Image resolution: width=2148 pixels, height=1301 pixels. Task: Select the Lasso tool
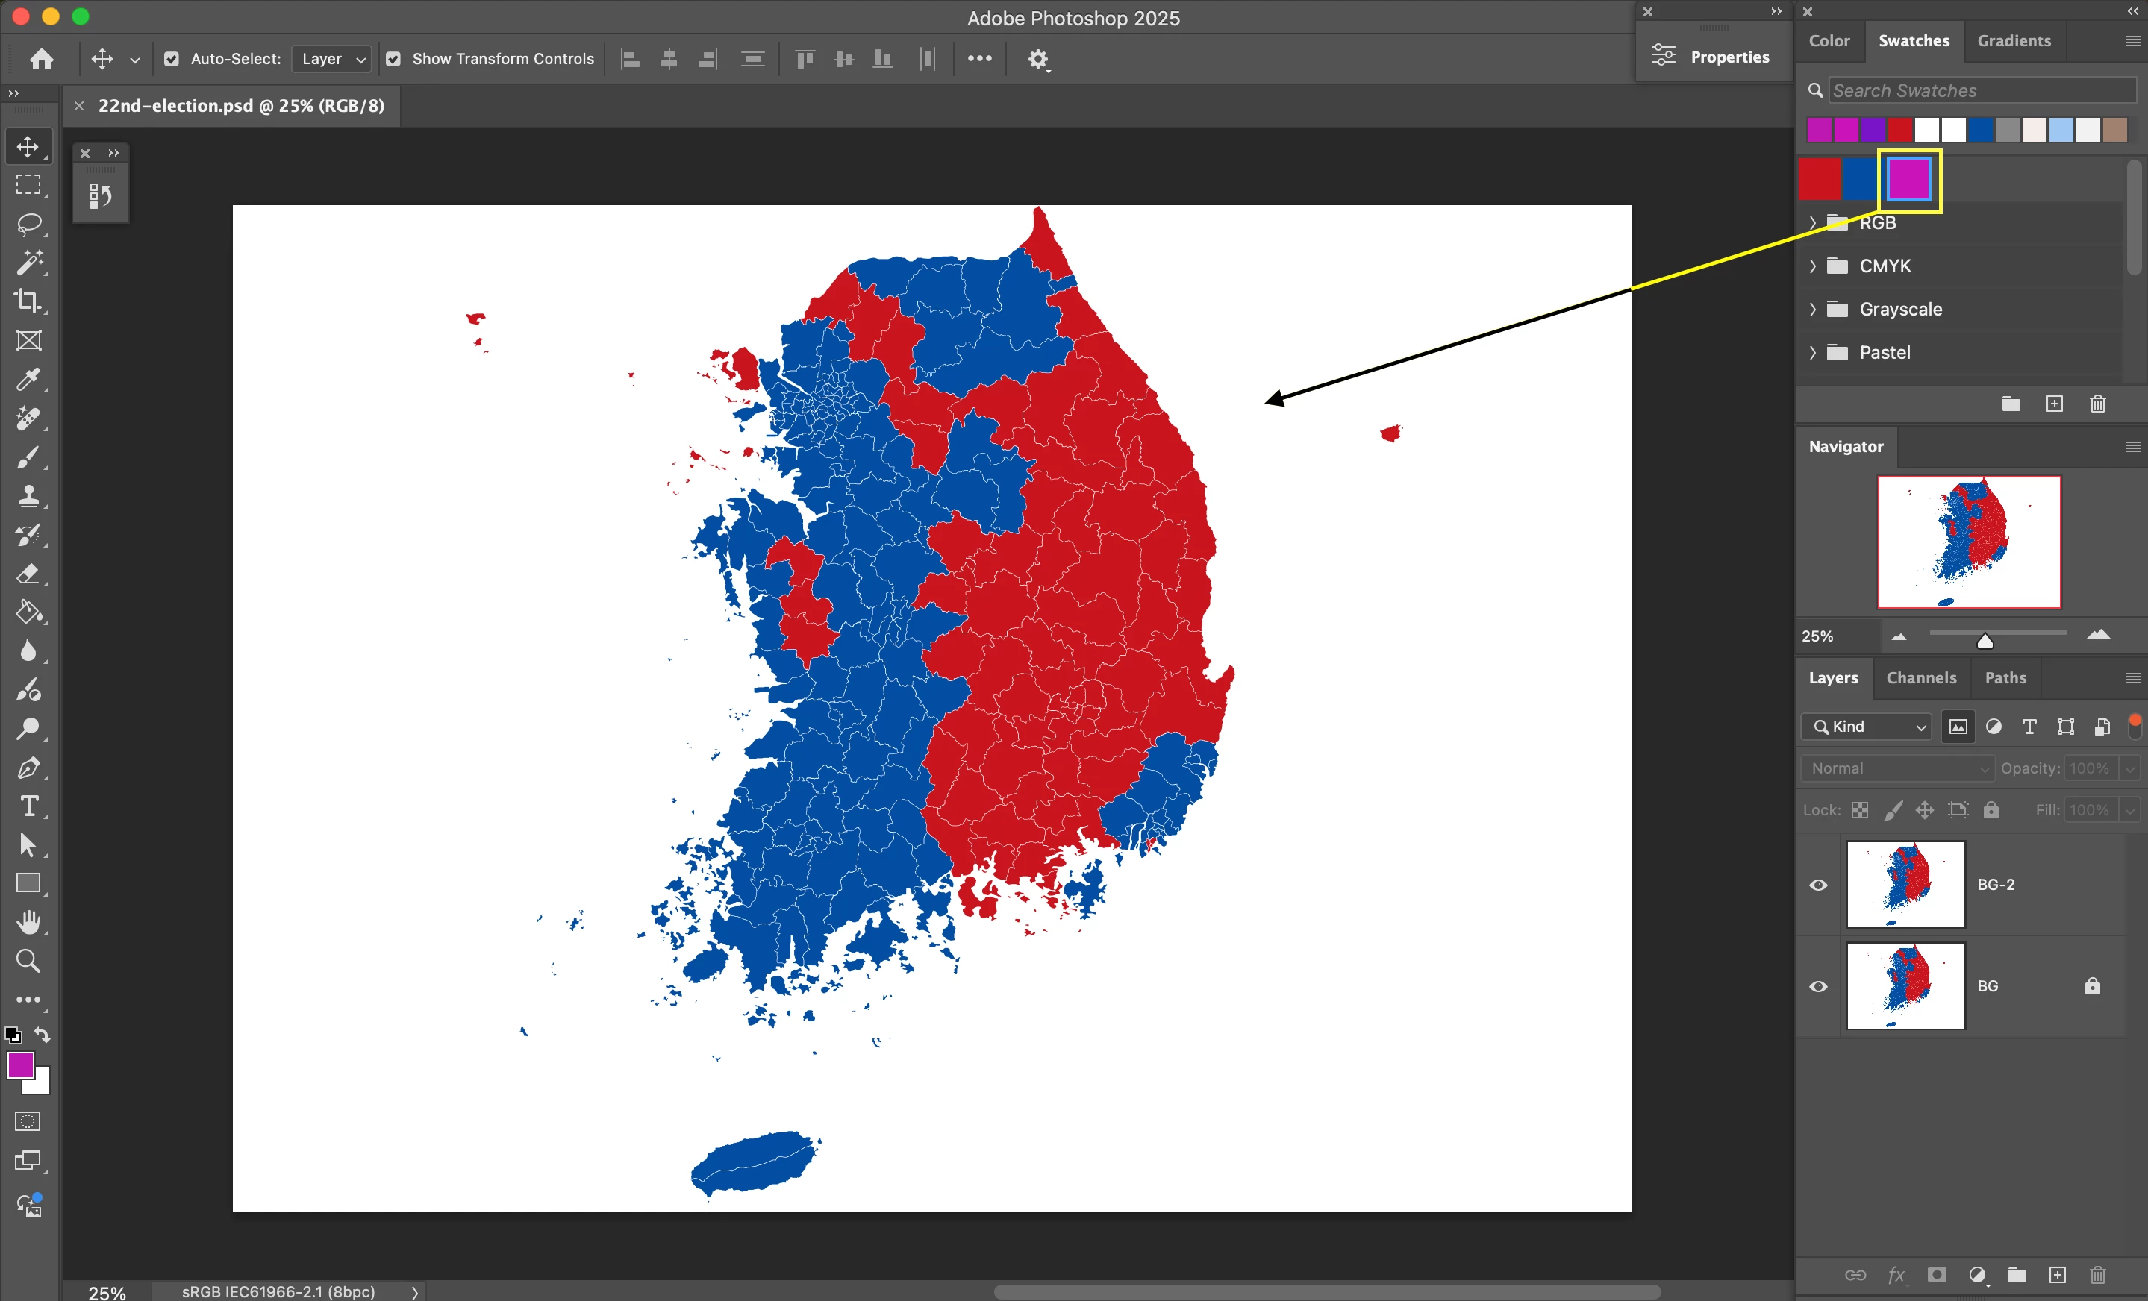(29, 224)
